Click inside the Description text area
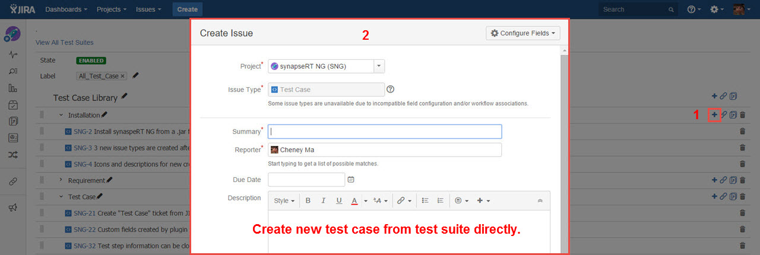This screenshot has width=760, height=255. click(x=409, y=232)
